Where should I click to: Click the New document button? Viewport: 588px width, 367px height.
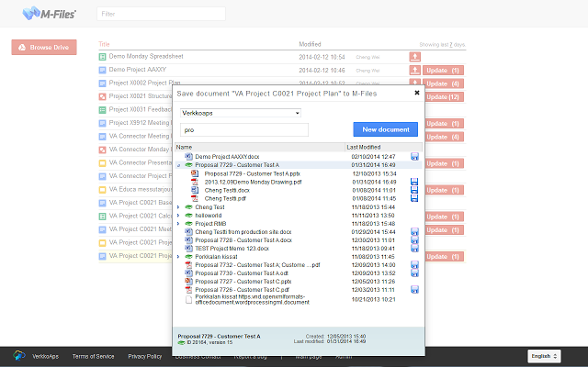385,129
